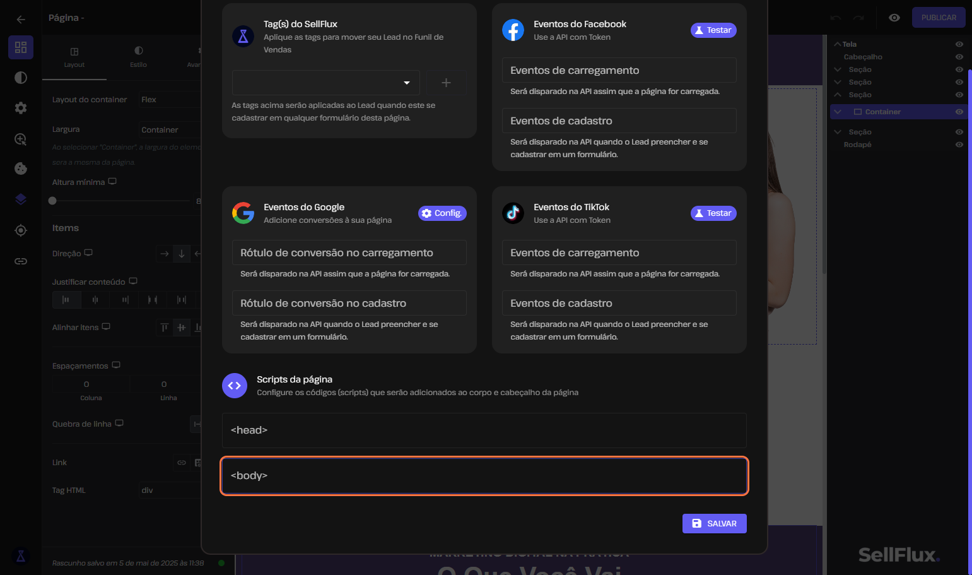972x575 pixels.
Task: Collapse the Tela tree node
Action: pos(837,44)
